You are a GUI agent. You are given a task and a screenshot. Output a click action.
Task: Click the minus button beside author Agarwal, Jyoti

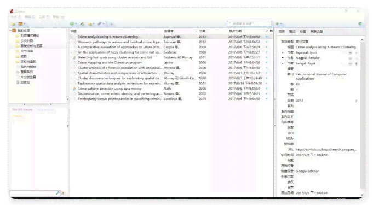tap(351, 52)
